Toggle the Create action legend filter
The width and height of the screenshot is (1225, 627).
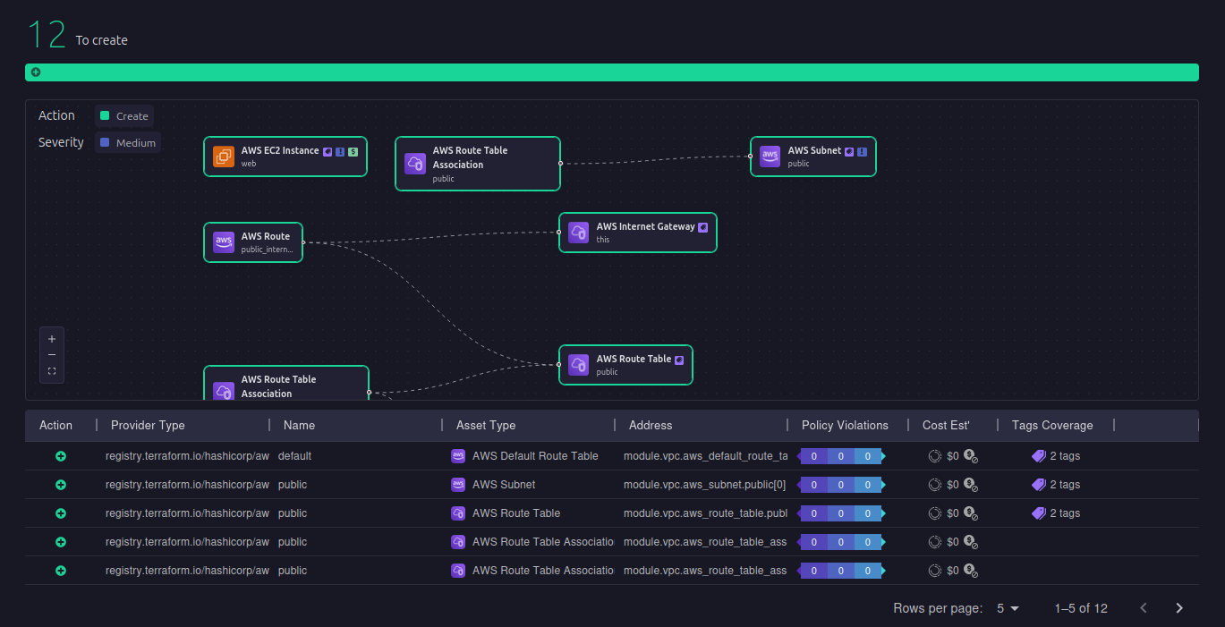pos(124,116)
